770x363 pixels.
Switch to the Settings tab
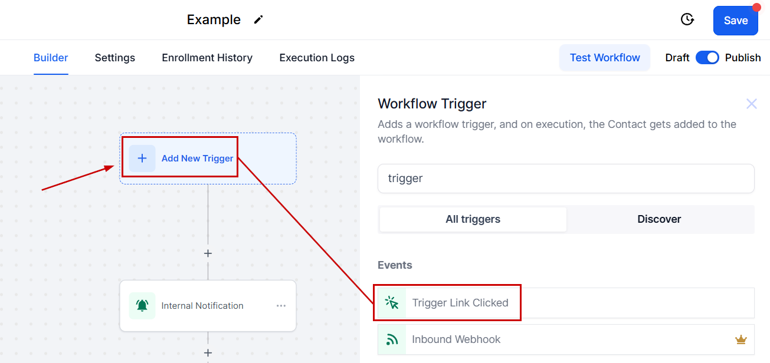tap(115, 58)
